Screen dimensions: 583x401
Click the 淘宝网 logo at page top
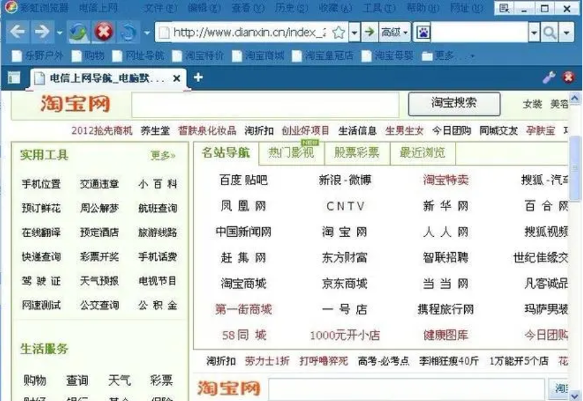[76, 104]
